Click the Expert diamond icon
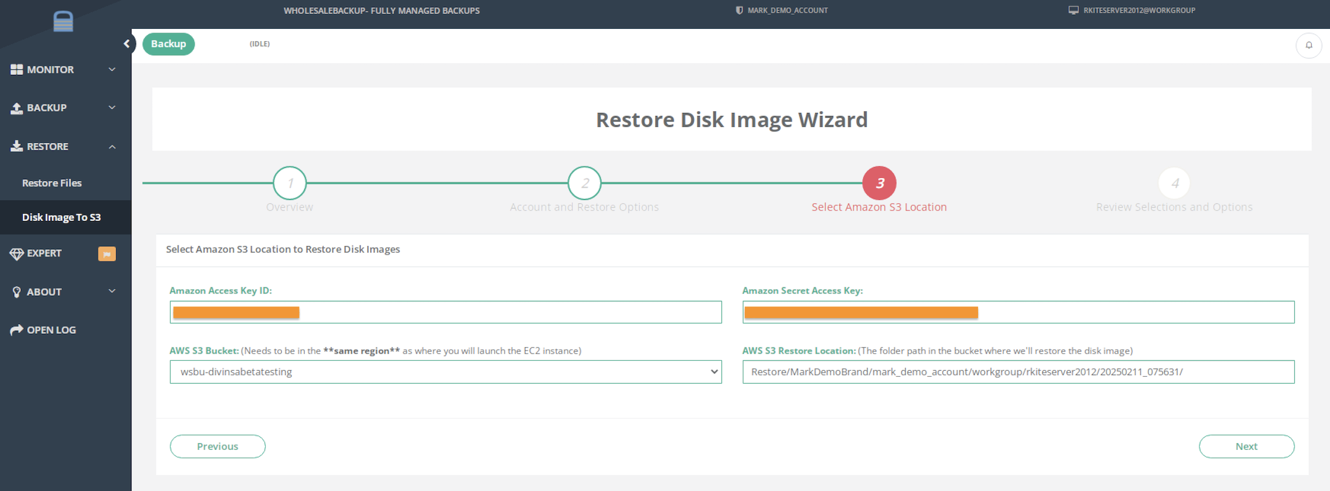1330x491 pixels. (x=17, y=253)
